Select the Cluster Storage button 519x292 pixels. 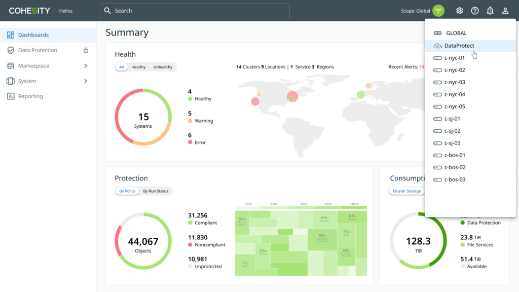(x=407, y=191)
